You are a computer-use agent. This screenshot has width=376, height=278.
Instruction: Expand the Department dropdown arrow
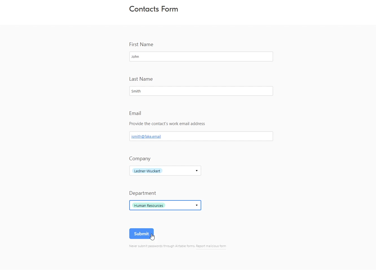point(197,205)
